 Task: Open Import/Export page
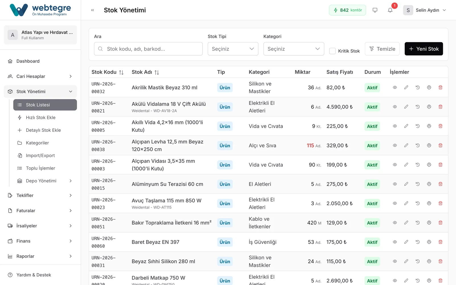pos(45,156)
